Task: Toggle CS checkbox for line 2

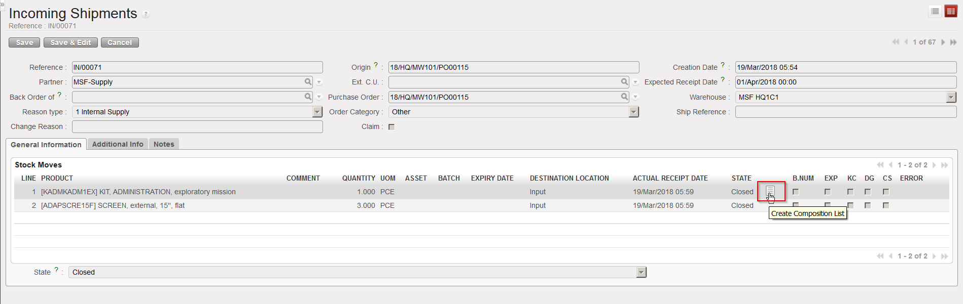Action: coord(886,205)
